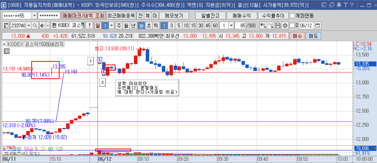
Task: Click the 잔 balance button
Action: [x=140, y=16]
